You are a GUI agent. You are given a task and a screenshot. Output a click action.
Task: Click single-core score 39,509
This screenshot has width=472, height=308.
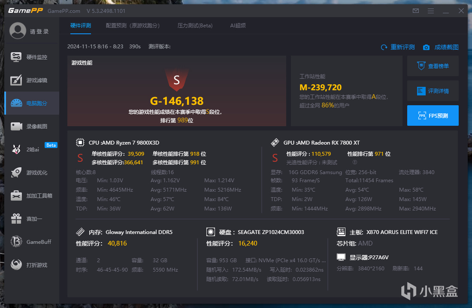136,154
